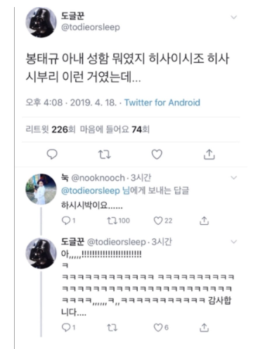View the 리트윗 226회 retweet list

(51, 129)
